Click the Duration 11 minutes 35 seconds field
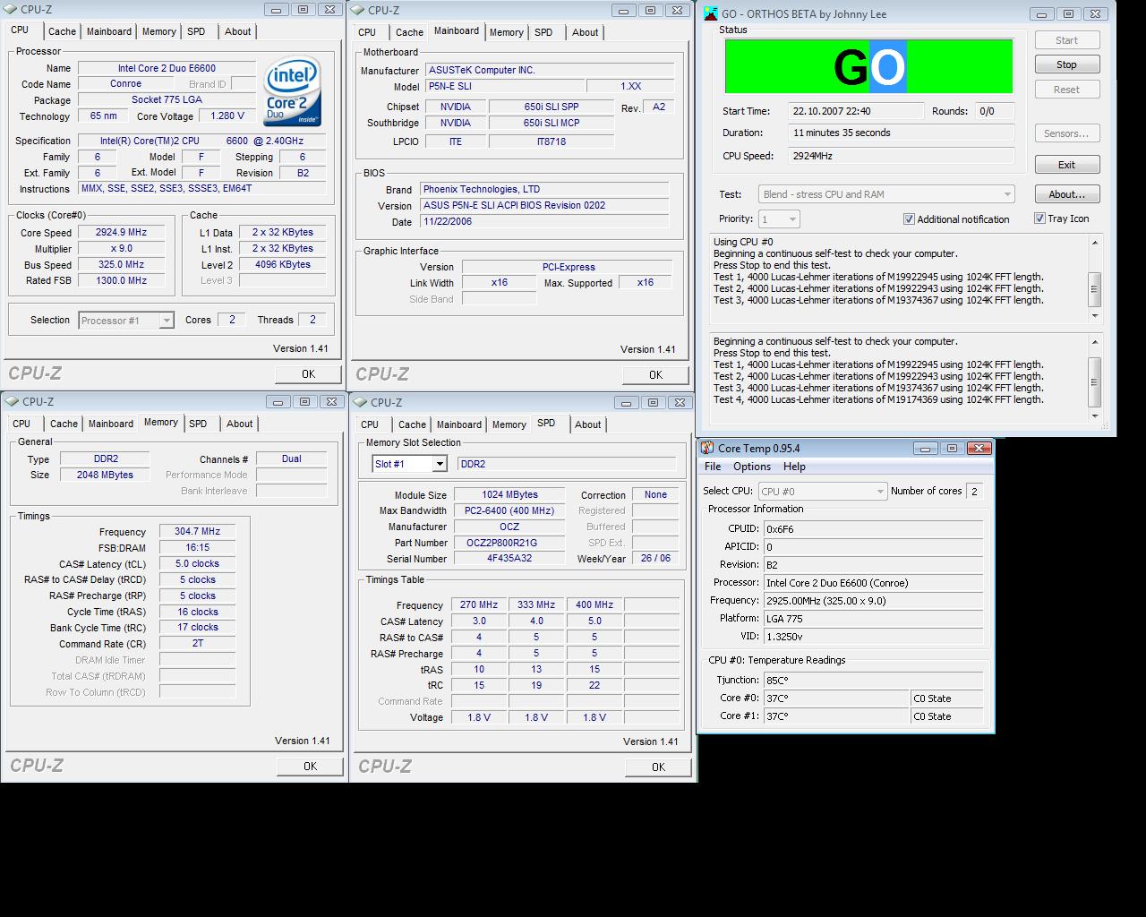1146x917 pixels. 901,133
